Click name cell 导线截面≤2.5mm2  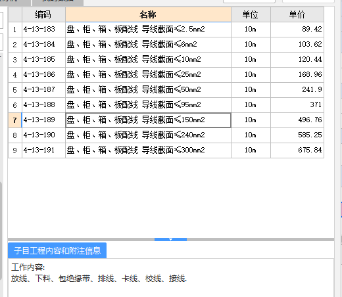tap(148, 30)
